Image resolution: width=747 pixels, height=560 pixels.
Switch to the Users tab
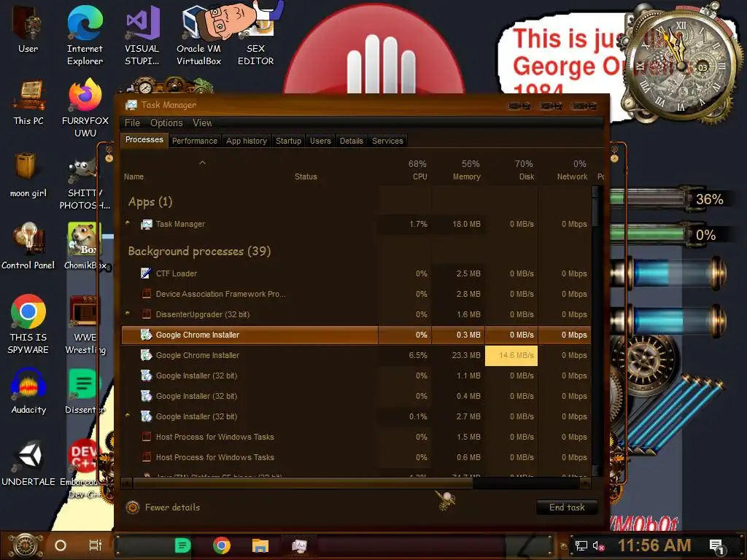click(320, 141)
